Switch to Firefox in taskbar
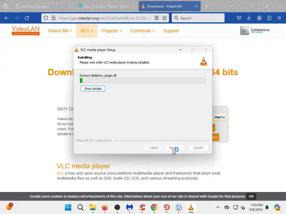The height and width of the screenshot is (214, 286). [x=105, y=207]
